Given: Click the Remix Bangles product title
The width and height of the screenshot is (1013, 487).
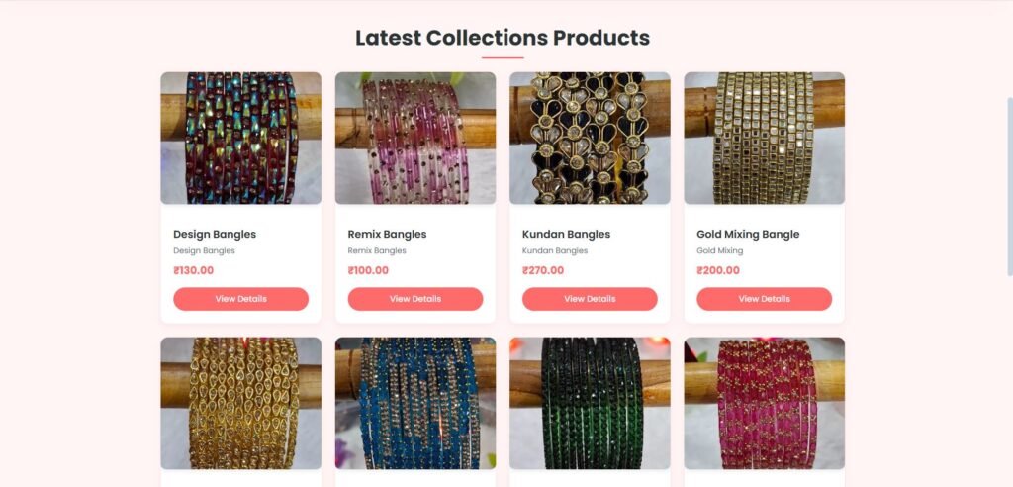Looking at the screenshot, I should (x=387, y=235).
